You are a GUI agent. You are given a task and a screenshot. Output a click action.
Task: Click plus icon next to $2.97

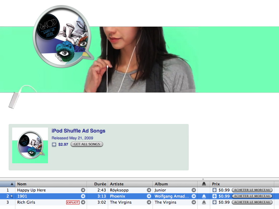coord(54,144)
